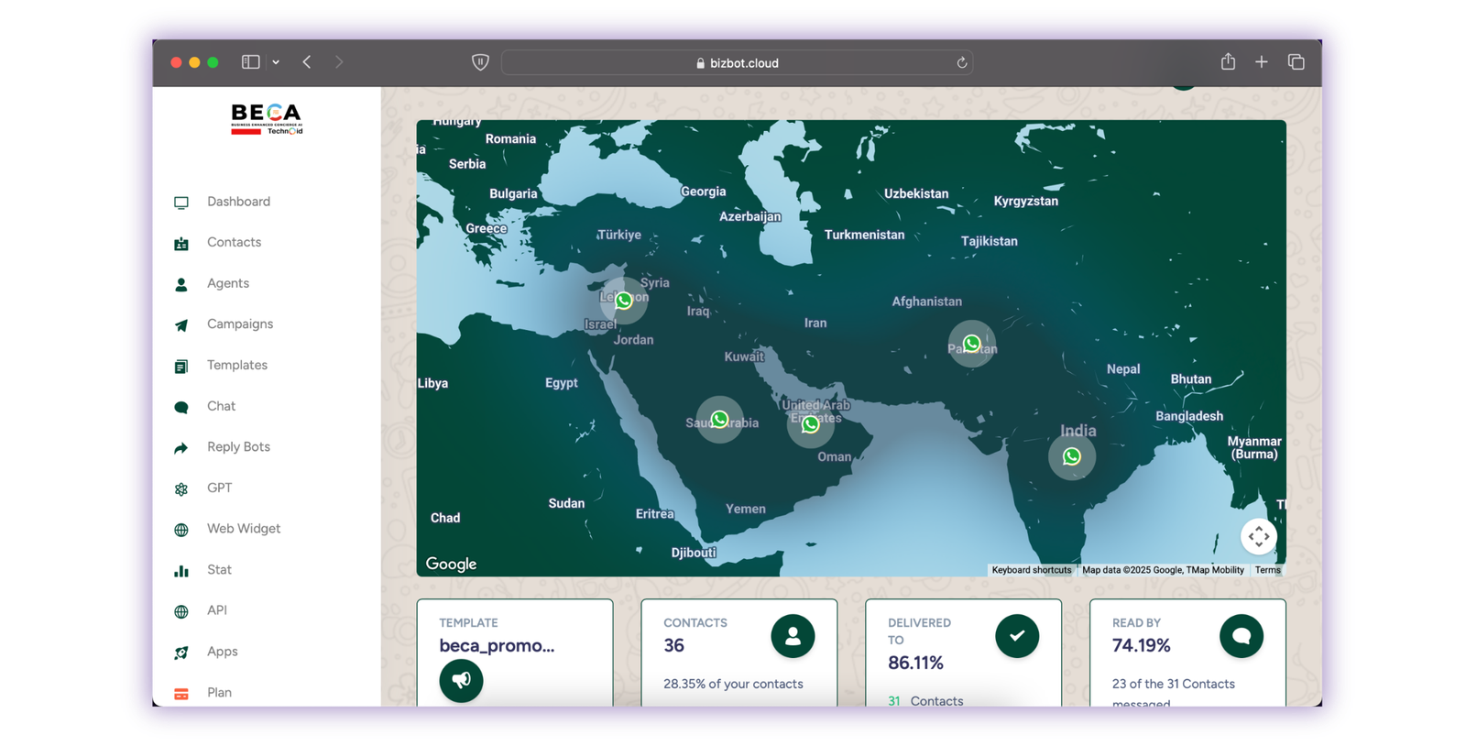The image size is (1466, 746).
Task: Click the chat bubble icon in Read By card
Action: (x=1242, y=636)
